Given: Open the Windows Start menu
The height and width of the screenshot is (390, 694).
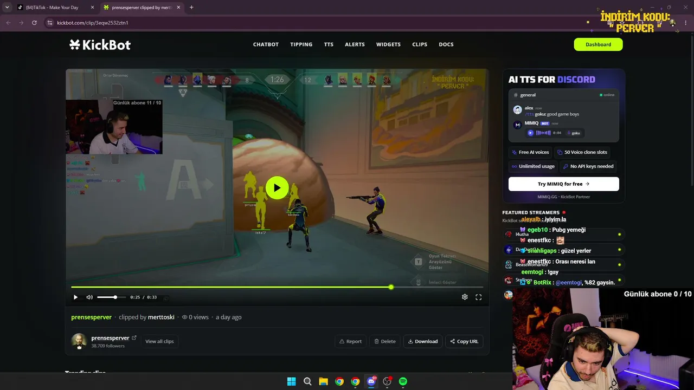Looking at the screenshot, I should (x=292, y=381).
